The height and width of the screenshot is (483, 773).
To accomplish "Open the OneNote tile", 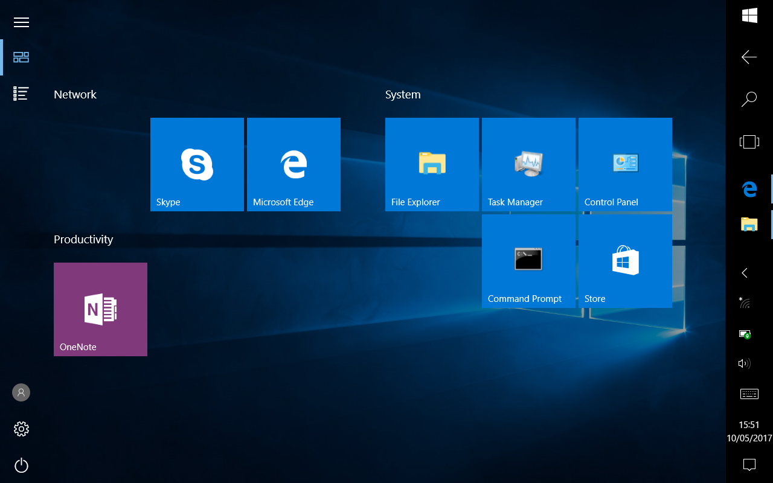I will pos(100,309).
